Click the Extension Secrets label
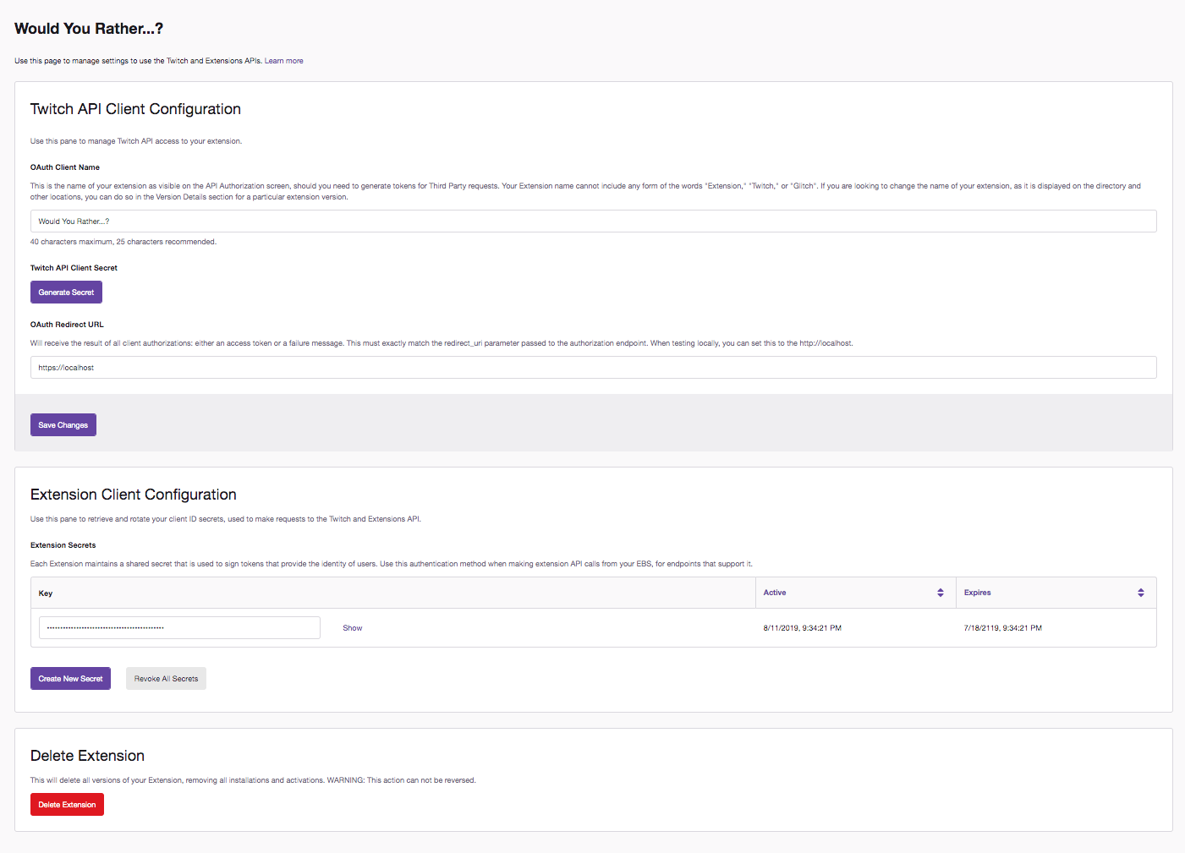The image size is (1185, 853). point(63,545)
